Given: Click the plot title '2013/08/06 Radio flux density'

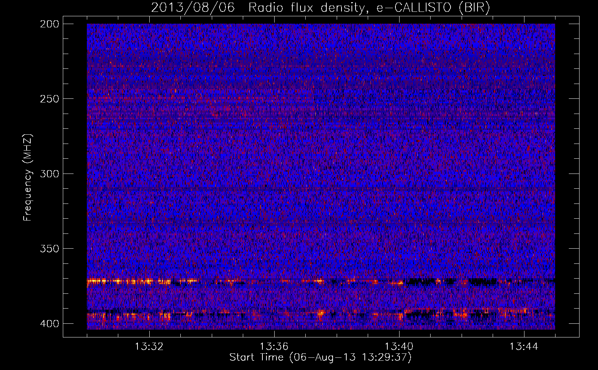Looking at the screenshot, I should [x=320, y=8].
